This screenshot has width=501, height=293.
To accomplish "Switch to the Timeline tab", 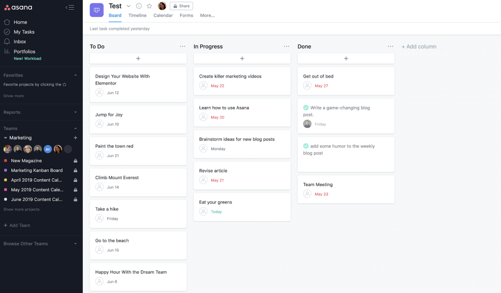I will [x=137, y=16].
